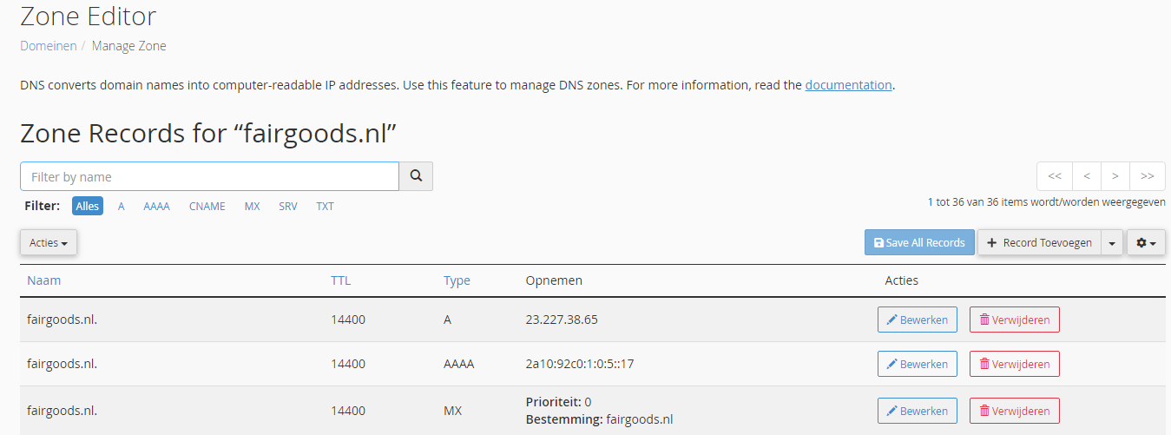Filter records by CNAME type
The image size is (1171, 435).
[207, 207]
